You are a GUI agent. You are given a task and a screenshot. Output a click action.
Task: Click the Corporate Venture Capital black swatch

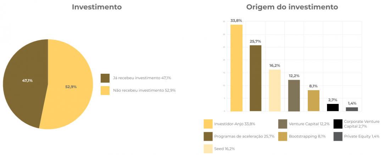(x=338, y=124)
